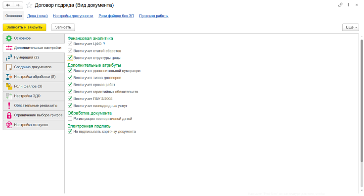Click the Финансовая аналитика heading

click(90, 38)
